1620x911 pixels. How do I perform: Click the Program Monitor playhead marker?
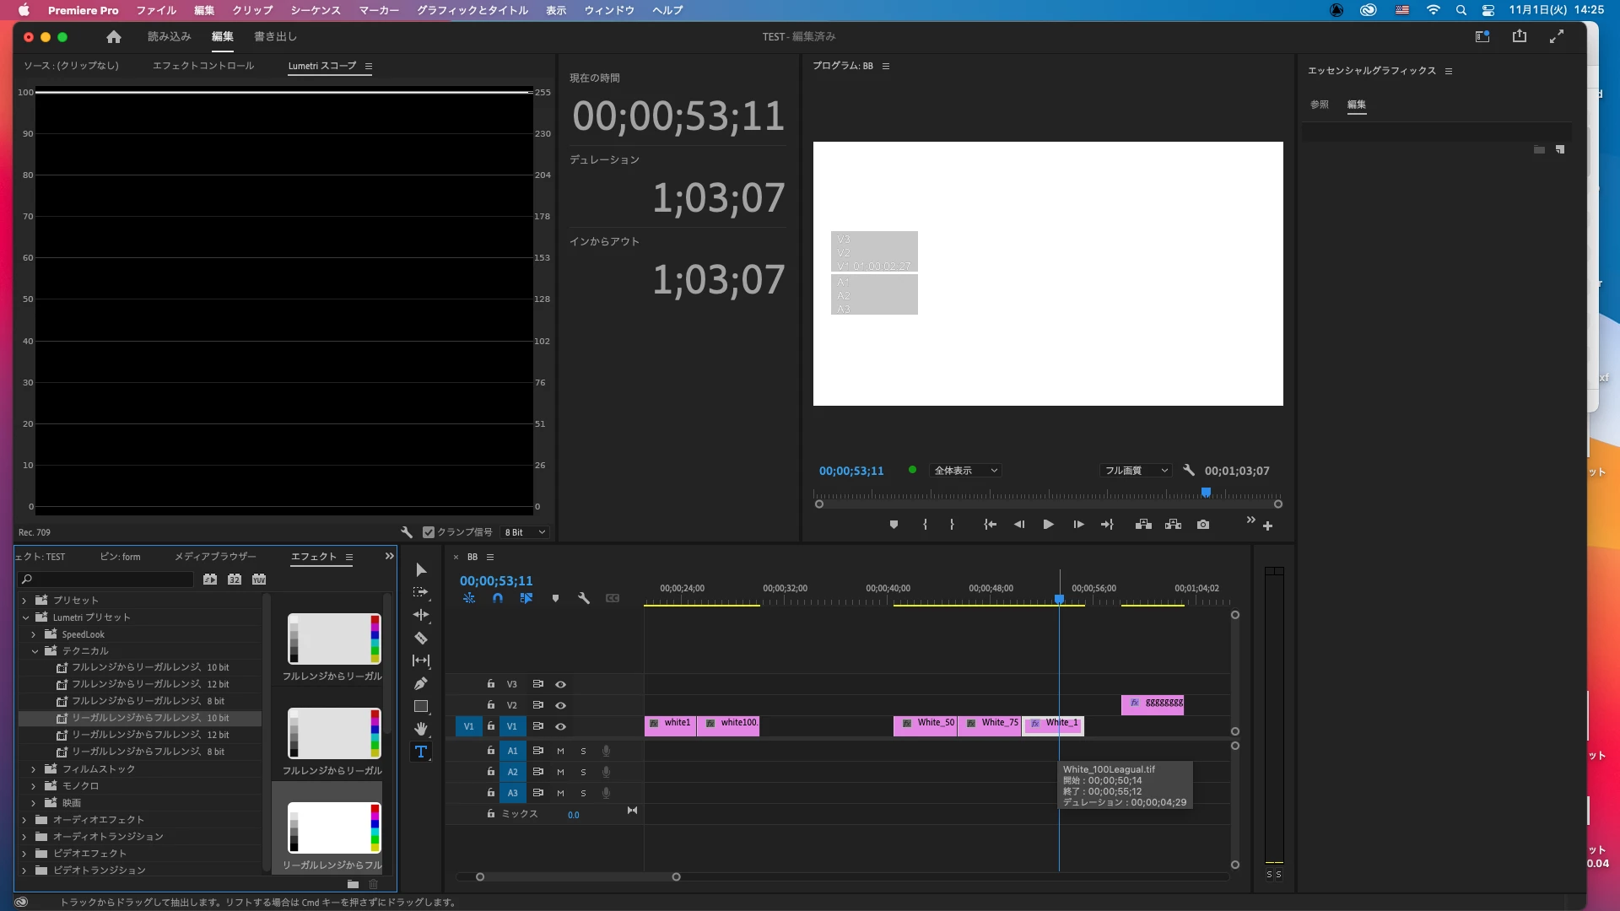[x=1206, y=492]
